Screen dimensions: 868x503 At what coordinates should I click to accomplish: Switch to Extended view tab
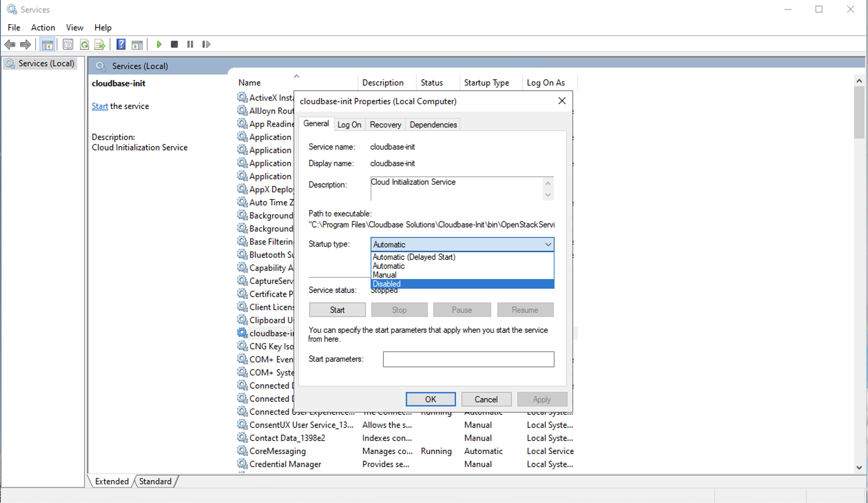tap(112, 481)
